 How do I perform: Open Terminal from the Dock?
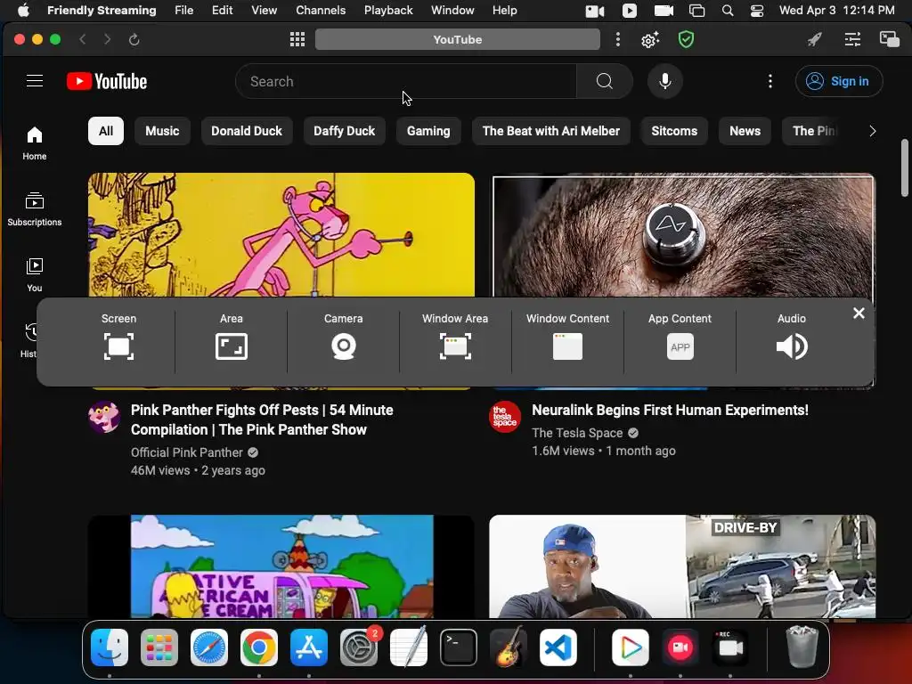[x=459, y=647]
